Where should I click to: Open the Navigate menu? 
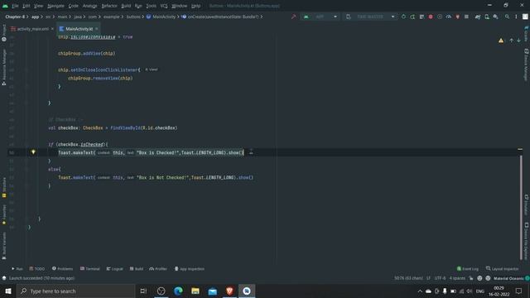click(55, 6)
